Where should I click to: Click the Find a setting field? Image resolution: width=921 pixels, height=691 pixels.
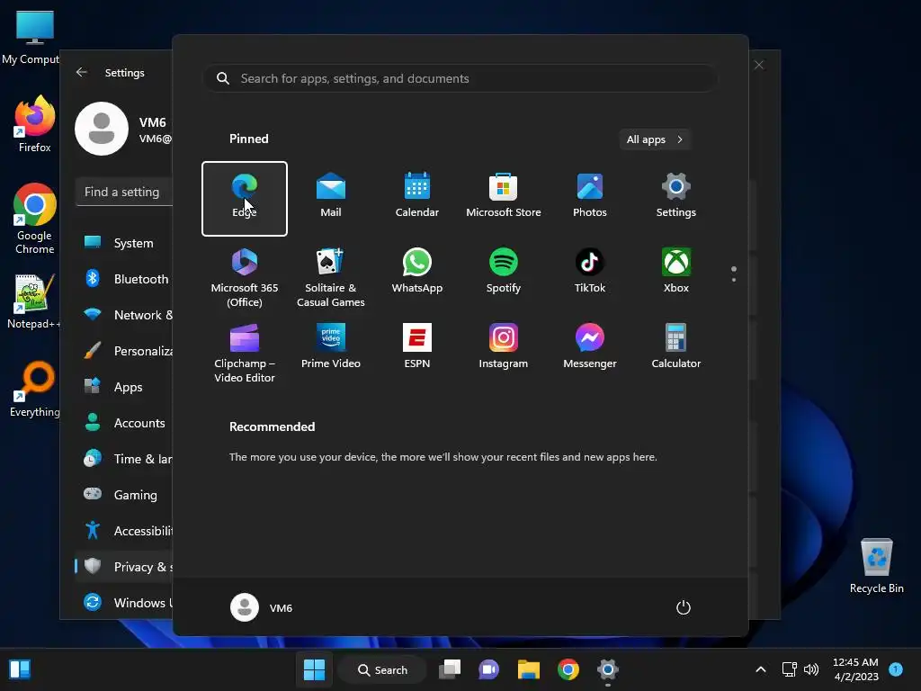pos(124,193)
